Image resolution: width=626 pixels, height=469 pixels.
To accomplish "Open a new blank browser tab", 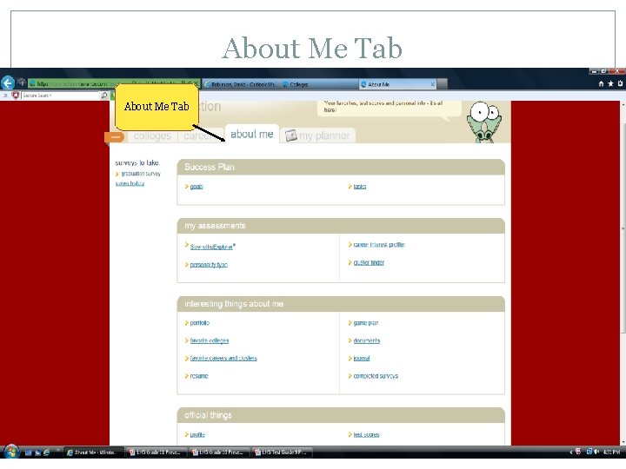I will click(x=443, y=83).
